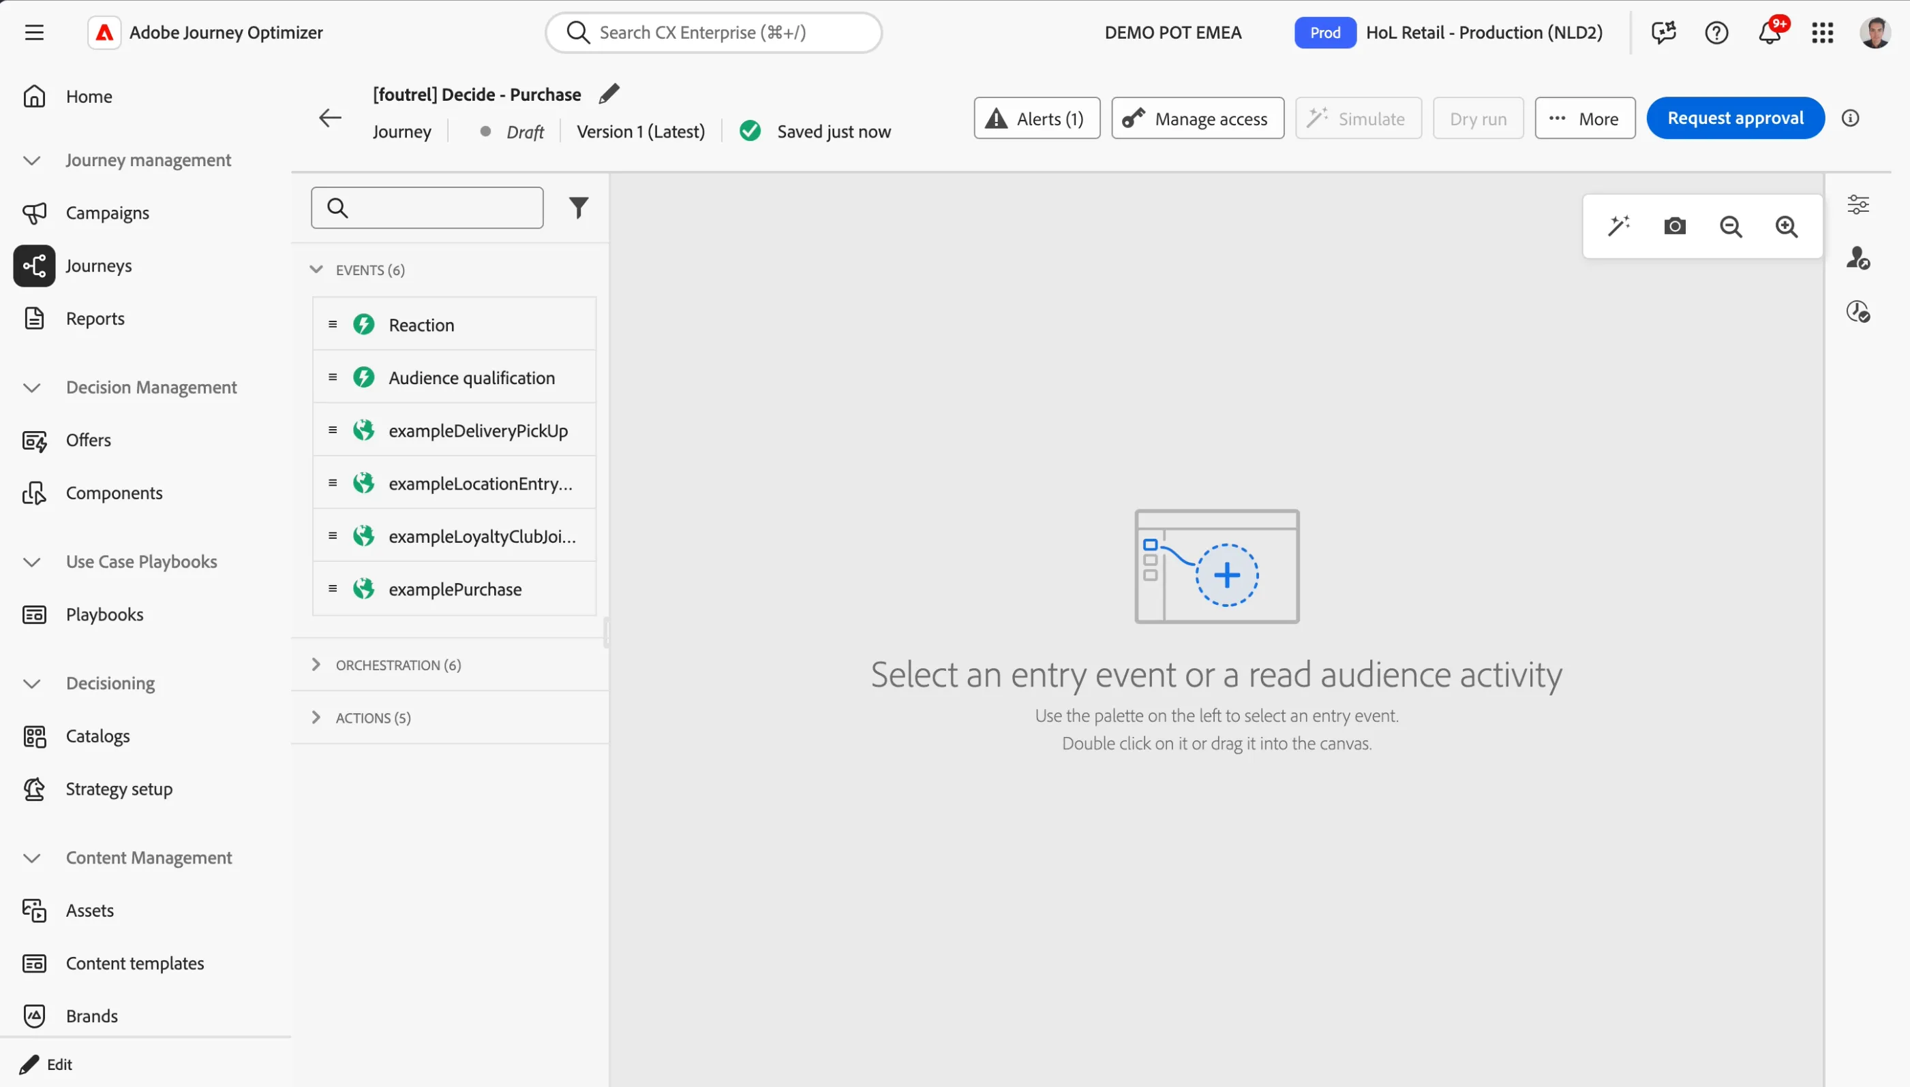The width and height of the screenshot is (1910, 1087).
Task: Zoom in on the canvas
Action: [x=1787, y=226]
